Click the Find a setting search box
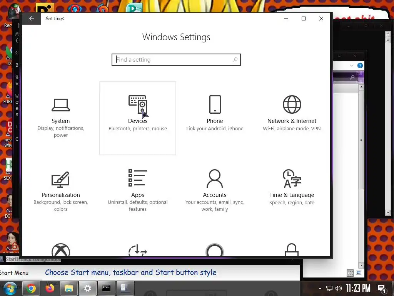 [176, 60]
